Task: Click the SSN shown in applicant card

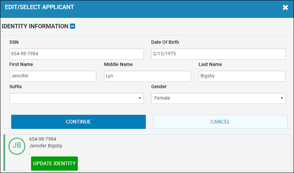Action: pos(43,139)
